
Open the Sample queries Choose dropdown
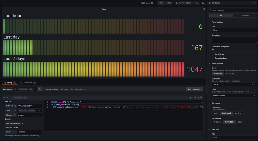(x=29, y=132)
